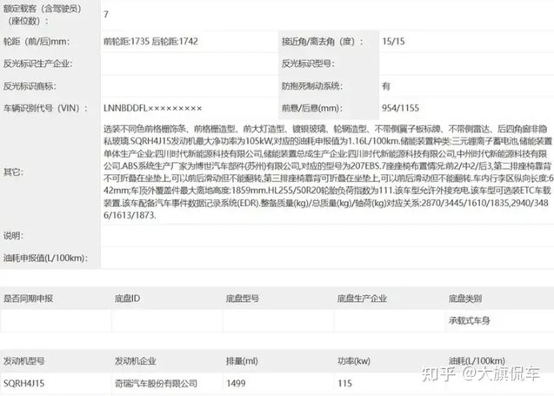This screenshot has width=554, height=396.
Task: Select the VIN value LNNBDDFL
Action: coord(153,108)
